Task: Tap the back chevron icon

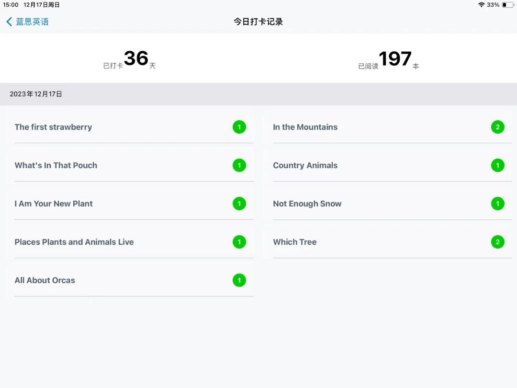Action: (x=9, y=22)
